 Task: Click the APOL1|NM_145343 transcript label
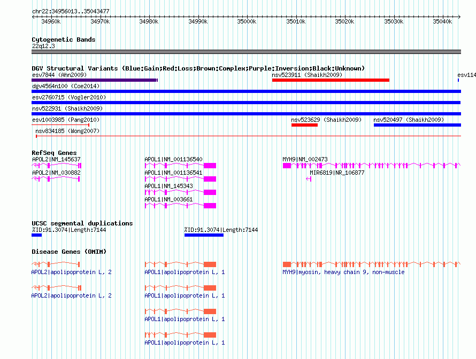168,186
